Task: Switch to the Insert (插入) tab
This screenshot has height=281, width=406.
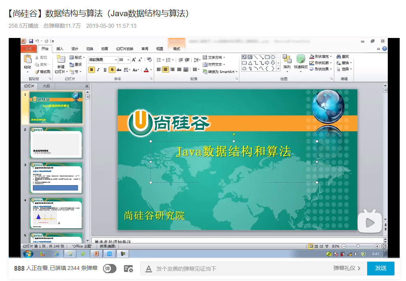Action: click(x=59, y=49)
